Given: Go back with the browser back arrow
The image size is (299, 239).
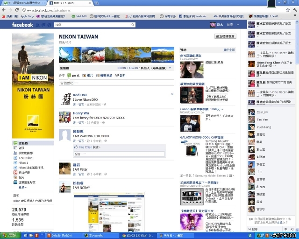Looking at the screenshot, I should click(x=4, y=10).
